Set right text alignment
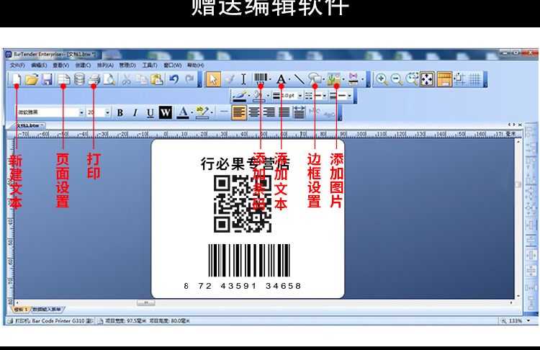This screenshot has width=540, height=350. 269,112
